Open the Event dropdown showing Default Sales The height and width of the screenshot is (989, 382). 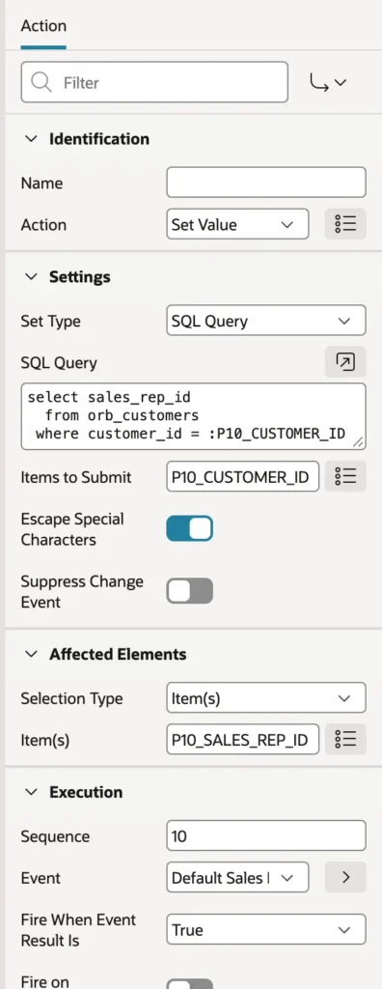(x=237, y=877)
